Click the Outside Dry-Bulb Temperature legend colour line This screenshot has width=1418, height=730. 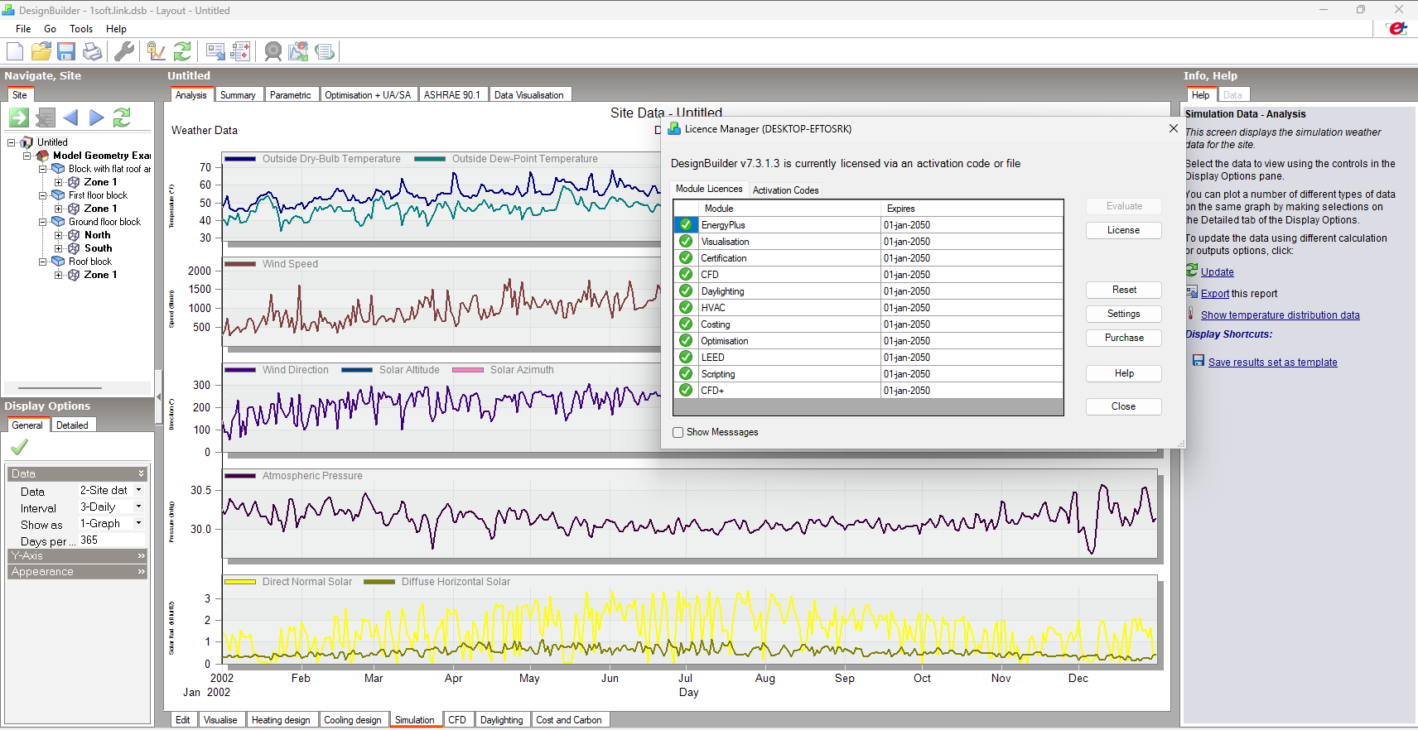239,159
